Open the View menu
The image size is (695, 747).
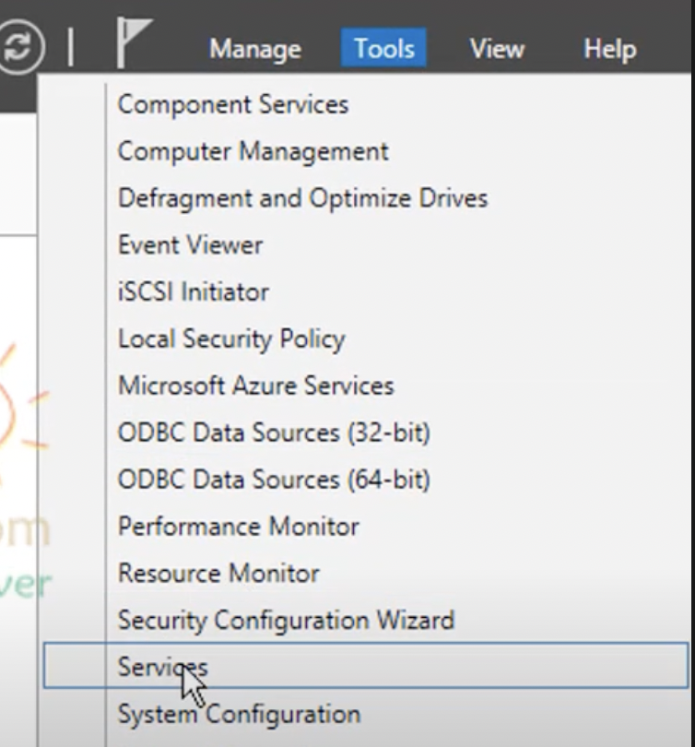pos(496,49)
